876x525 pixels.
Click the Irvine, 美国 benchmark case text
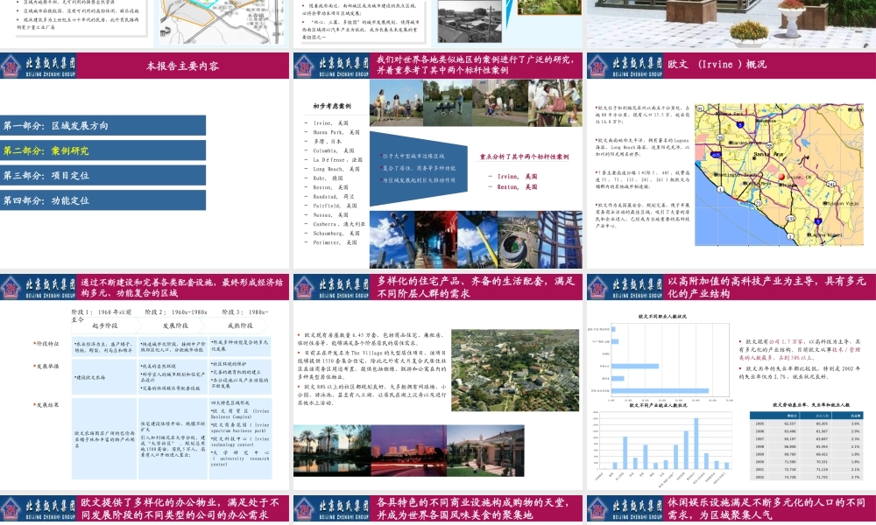click(513, 176)
